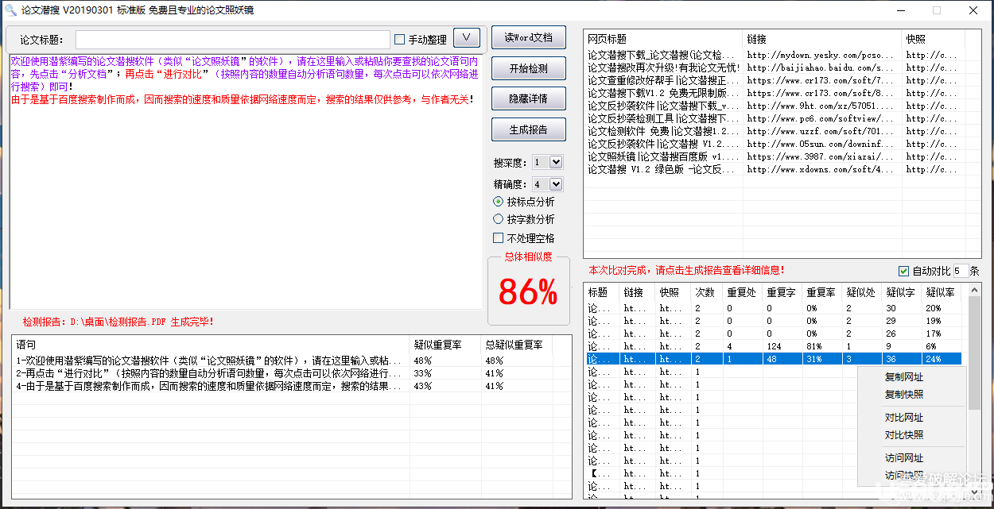994x509 pixels.
Task: Click the 重复字 column header
Action: pyautogui.click(x=782, y=292)
